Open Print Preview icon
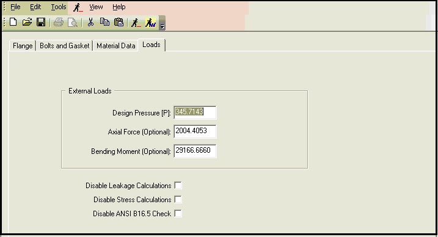This screenshot has width=438, height=237. click(x=72, y=23)
